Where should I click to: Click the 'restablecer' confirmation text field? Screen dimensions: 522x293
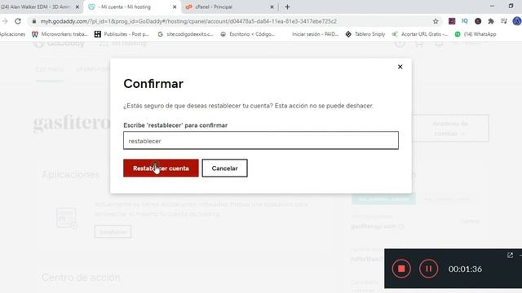261,141
